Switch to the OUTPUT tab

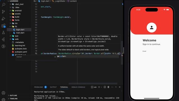coord(53,87)
